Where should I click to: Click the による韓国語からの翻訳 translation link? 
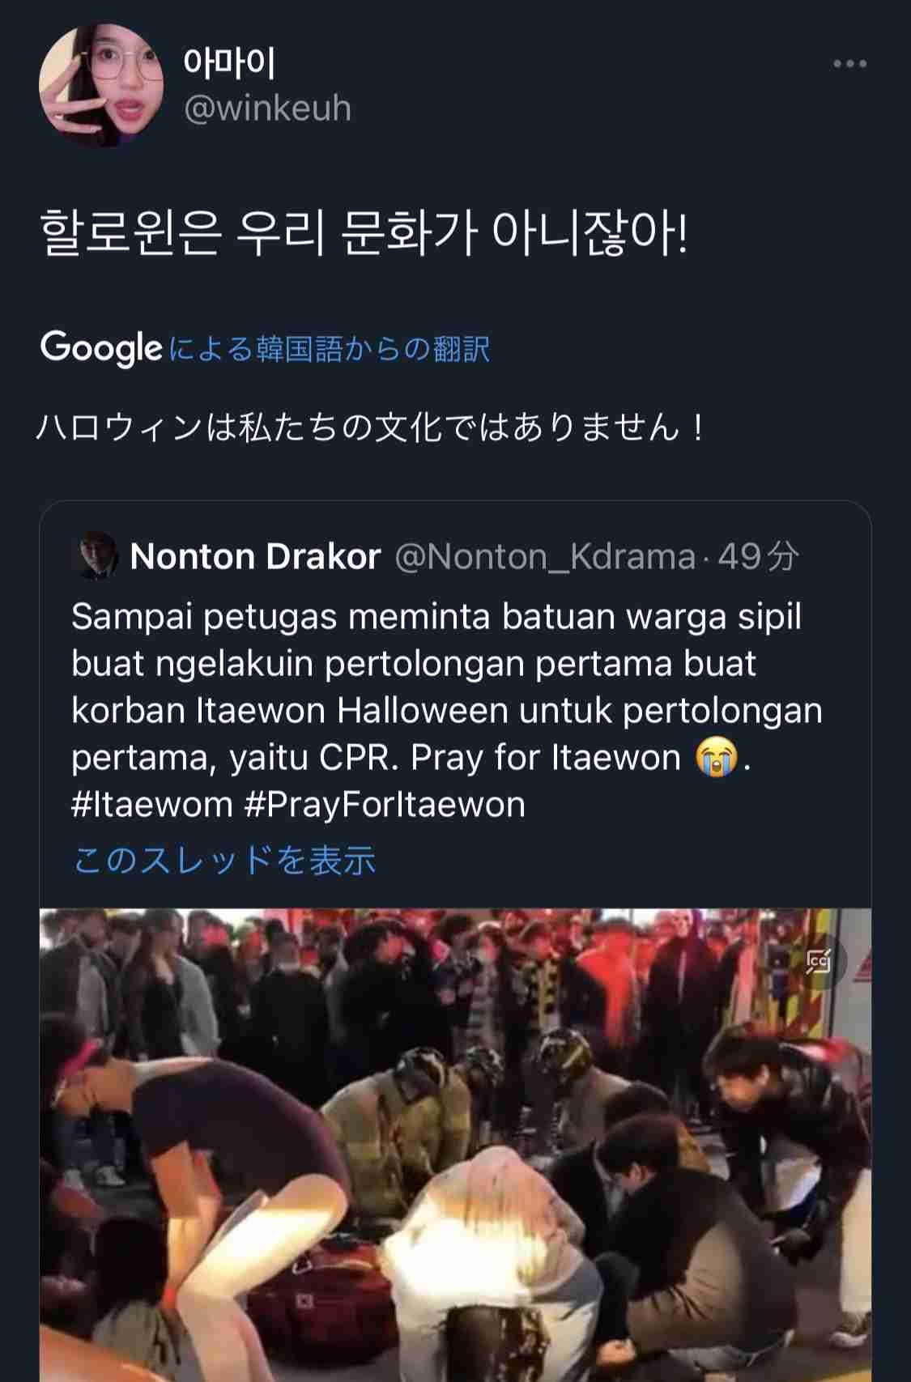(x=330, y=349)
